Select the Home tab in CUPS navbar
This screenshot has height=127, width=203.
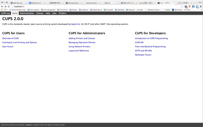point(15,13)
